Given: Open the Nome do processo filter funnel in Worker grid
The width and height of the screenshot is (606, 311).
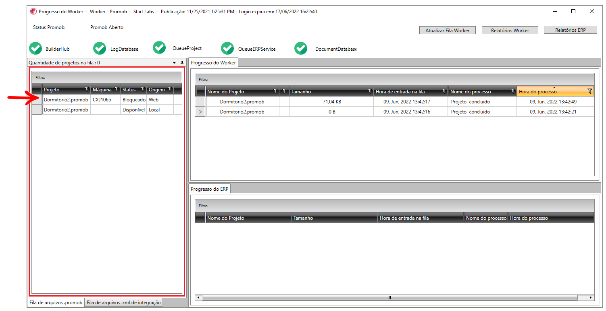Looking at the screenshot, I should point(513,91).
